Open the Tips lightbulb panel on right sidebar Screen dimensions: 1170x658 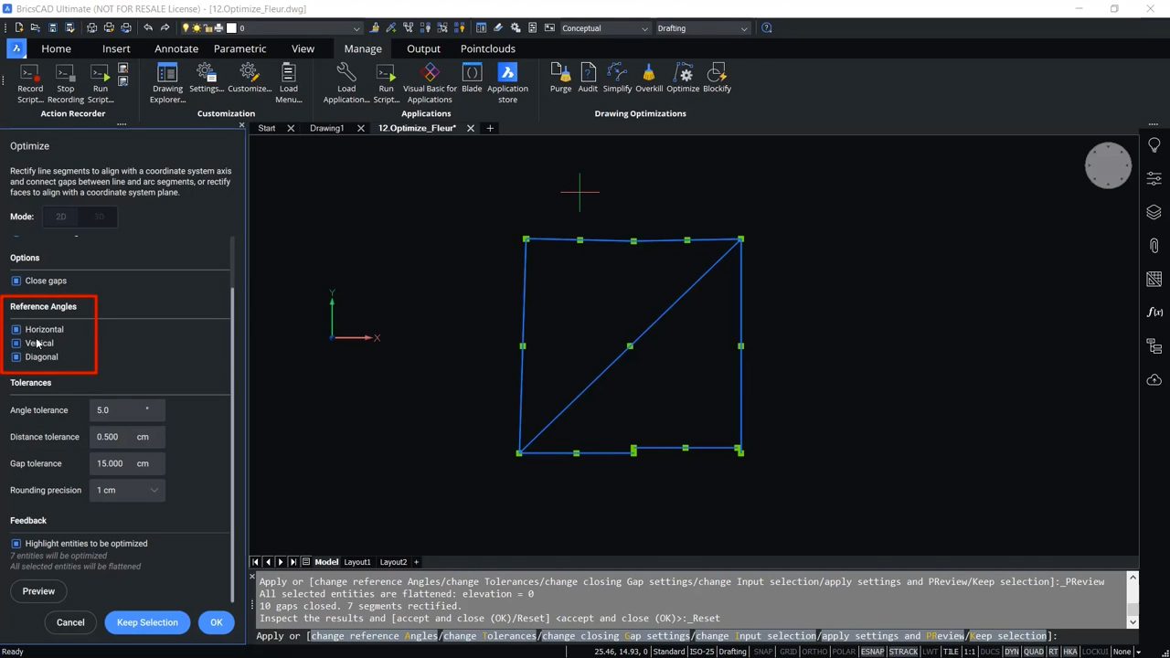(1154, 145)
